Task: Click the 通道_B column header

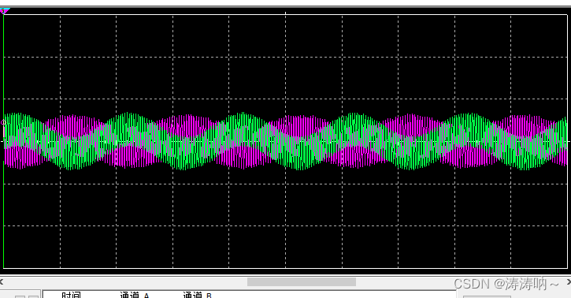Action: coord(197,295)
